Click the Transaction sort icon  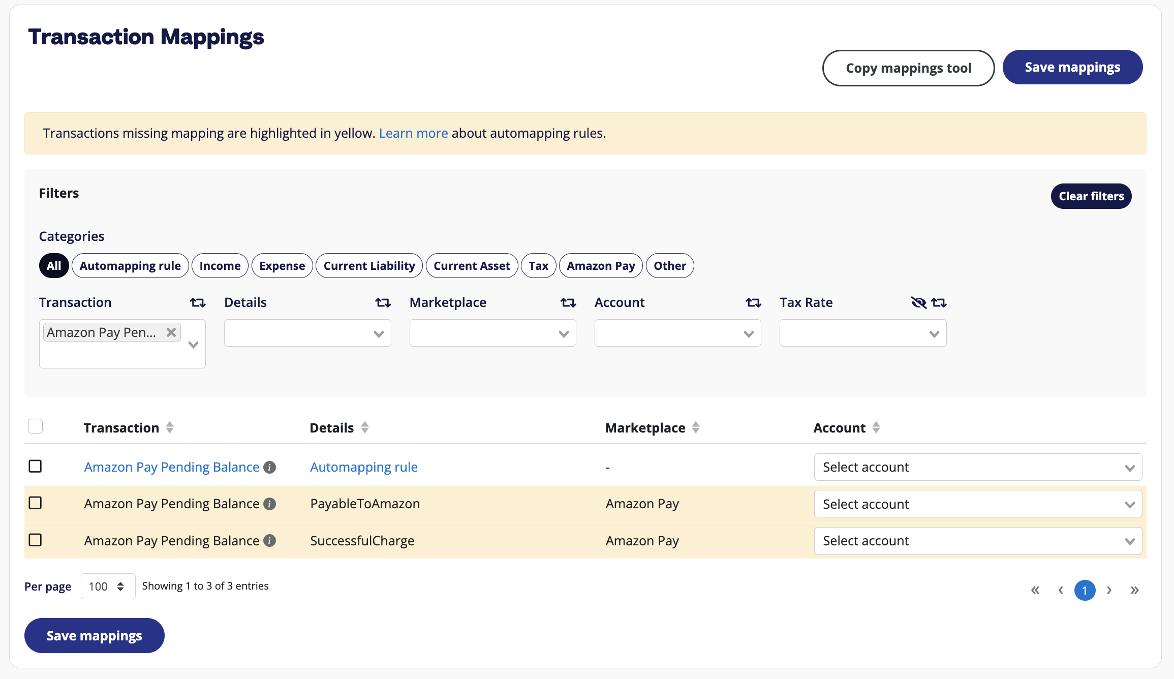click(x=170, y=427)
